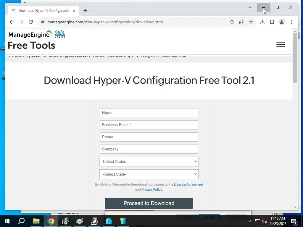This screenshot has width=303, height=227.
Task: Go back with browser back arrow
Action: coord(12,22)
